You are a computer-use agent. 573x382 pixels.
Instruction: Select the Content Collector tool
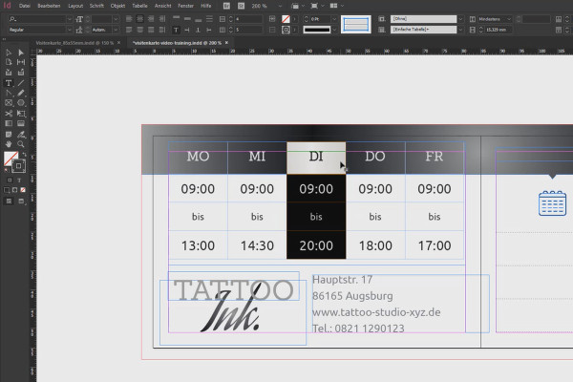click(9, 73)
